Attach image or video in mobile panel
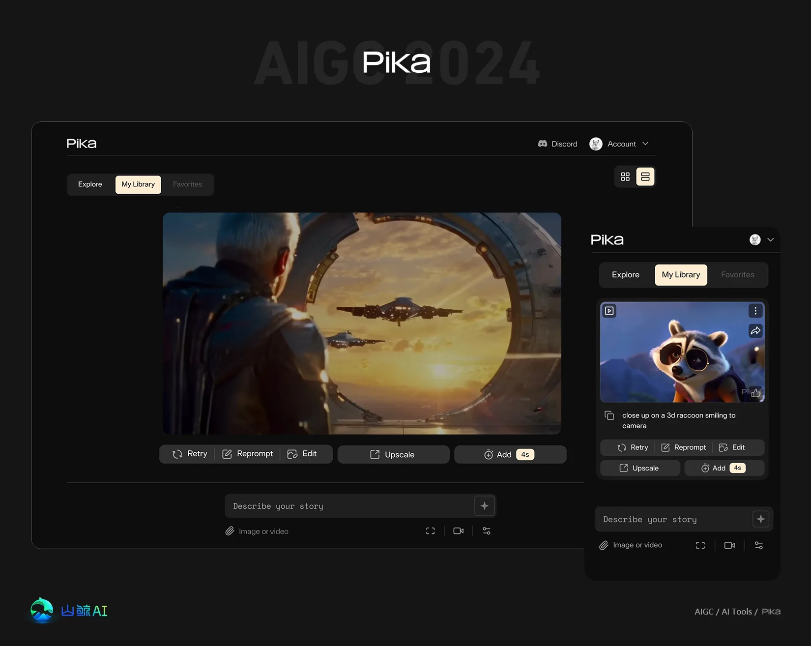Viewport: 811px width, 646px height. 631,545
